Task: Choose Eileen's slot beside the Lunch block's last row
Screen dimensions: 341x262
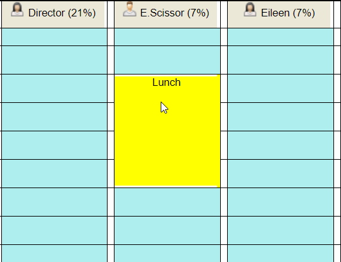Action: tap(280, 174)
